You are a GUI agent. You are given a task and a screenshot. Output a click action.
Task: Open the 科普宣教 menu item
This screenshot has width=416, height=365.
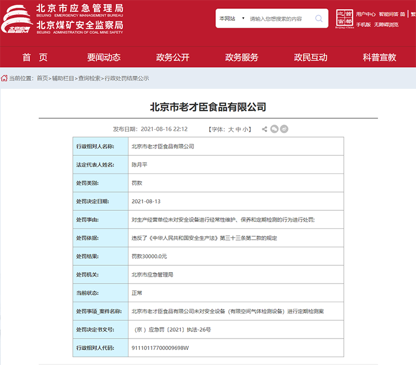[380, 57]
